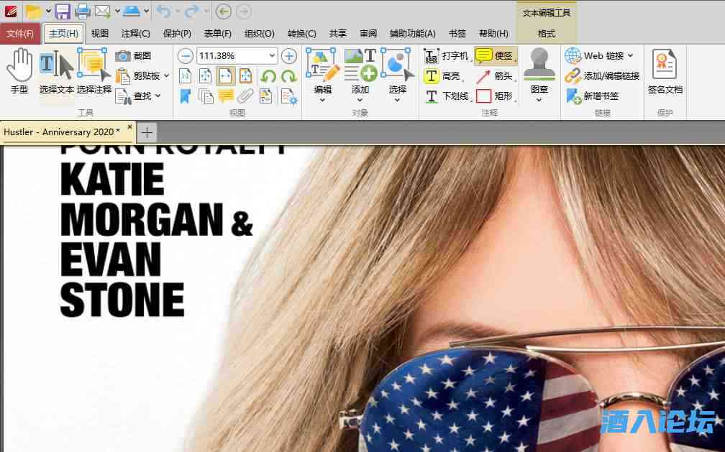The image size is (725, 452).
Task: Open a new tab with the plus button
Action: pyautogui.click(x=147, y=133)
